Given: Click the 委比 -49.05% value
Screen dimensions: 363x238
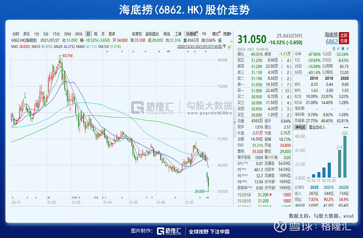Looking at the screenshot, I should pyautogui.click(x=256, y=54).
